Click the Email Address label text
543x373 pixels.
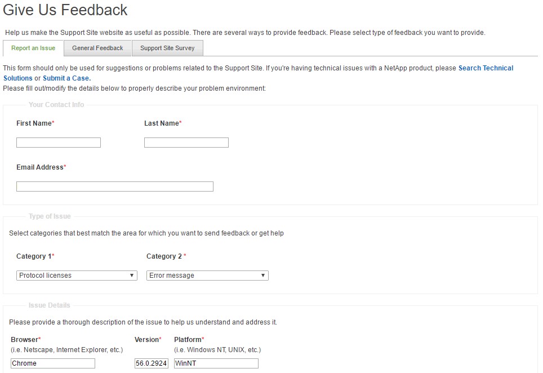point(39,167)
